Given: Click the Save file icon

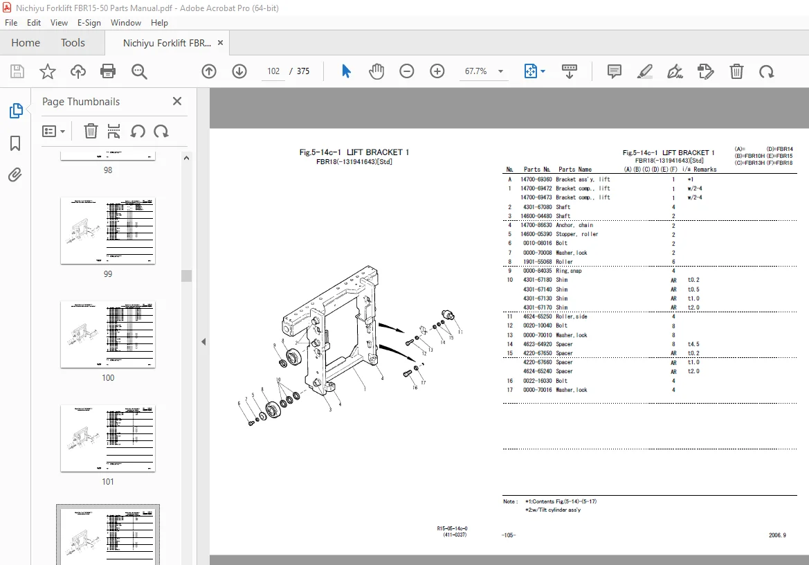Looking at the screenshot, I should pos(17,71).
